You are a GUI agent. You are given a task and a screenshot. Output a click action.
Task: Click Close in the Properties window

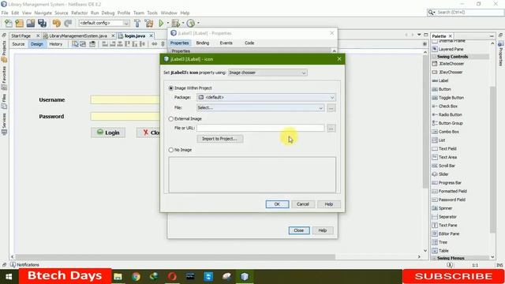(299, 230)
